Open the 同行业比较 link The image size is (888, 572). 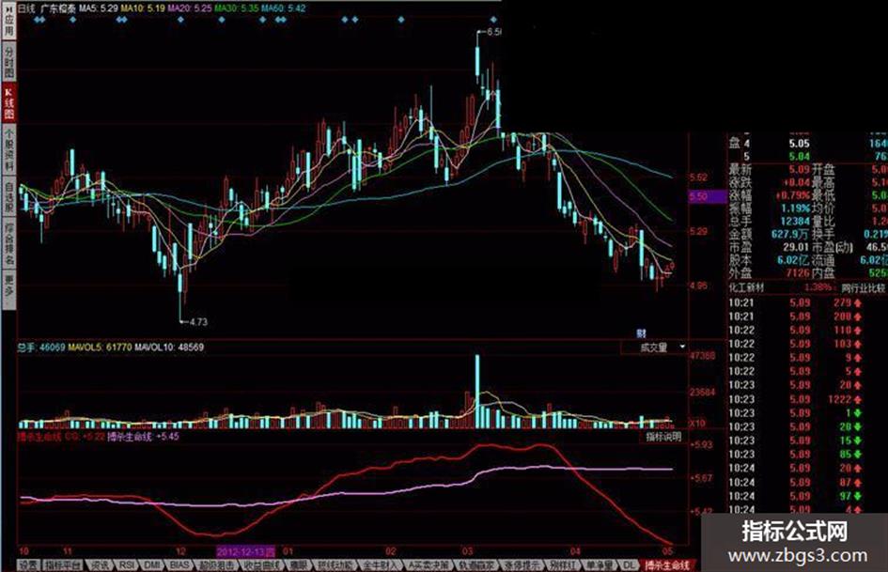[863, 287]
